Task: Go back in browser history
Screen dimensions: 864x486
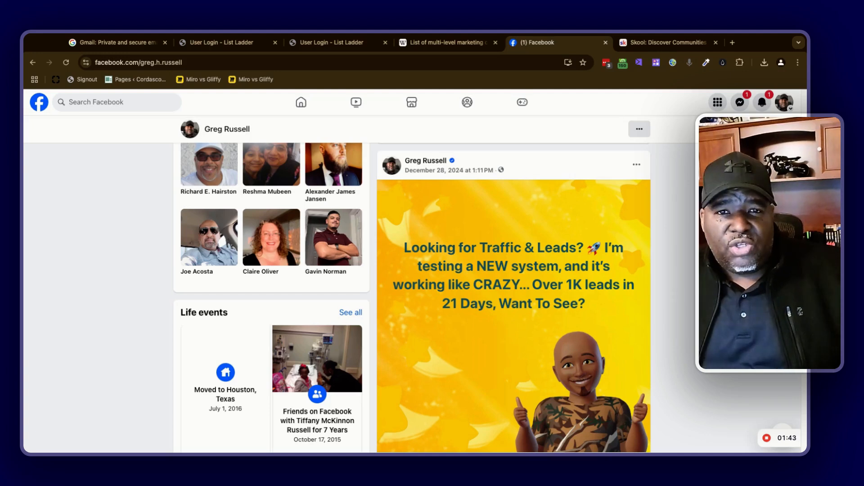Action: pyautogui.click(x=32, y=63)
